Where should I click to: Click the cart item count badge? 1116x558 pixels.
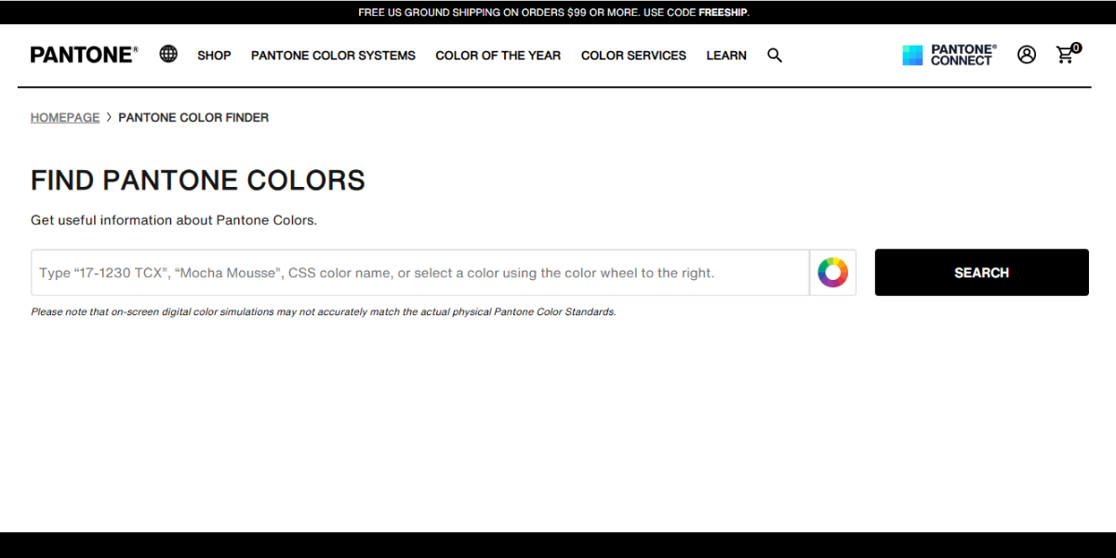[x=1075, y=46]
